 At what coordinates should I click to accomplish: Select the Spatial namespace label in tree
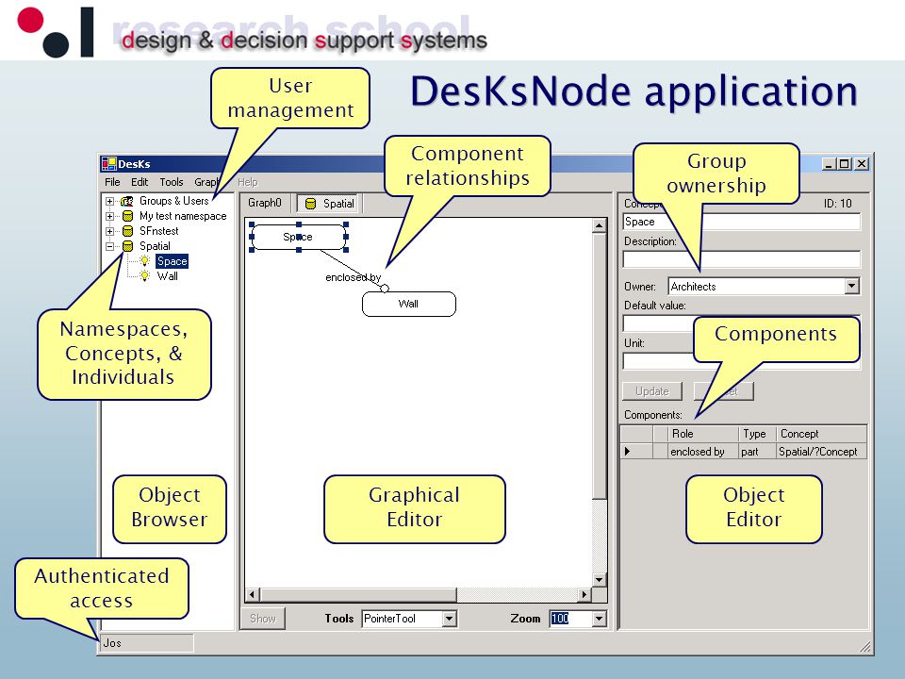[155, 246]
